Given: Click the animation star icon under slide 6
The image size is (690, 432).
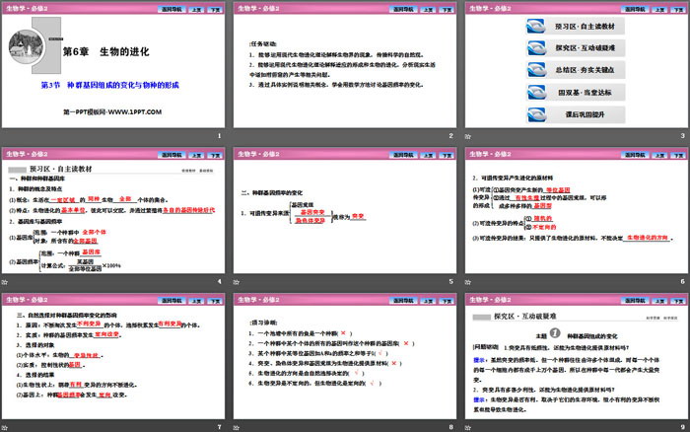Looking at the screenshot, I should 468,282.
